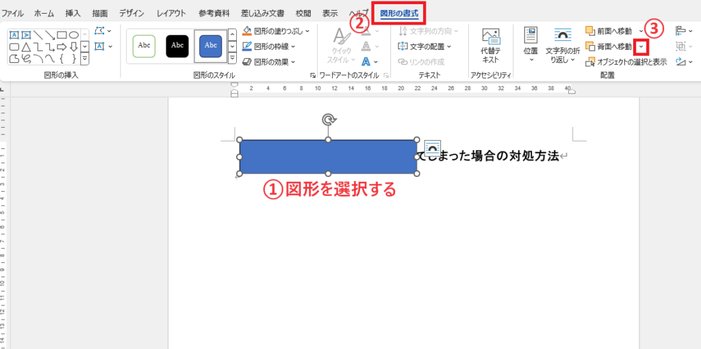Screen dimensions: 701x349
Task: Select the 図形の書式 tab
Action: [x=399, y=13]
